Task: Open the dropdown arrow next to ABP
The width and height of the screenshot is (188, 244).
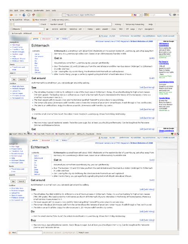Action: (178, 15)
